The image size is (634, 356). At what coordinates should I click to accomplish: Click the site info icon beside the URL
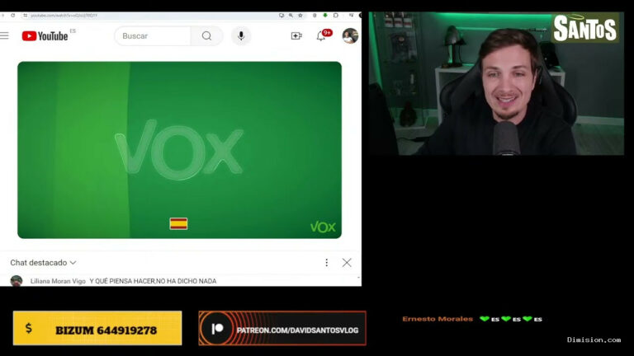click(x=25, y=16)
